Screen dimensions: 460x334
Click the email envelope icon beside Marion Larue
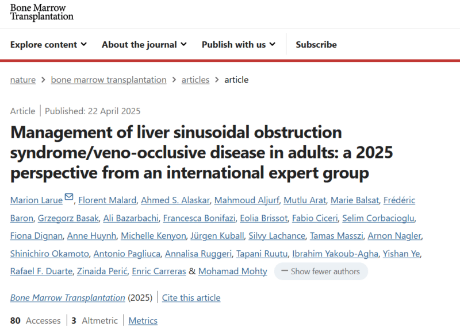(x=68, y=197)
